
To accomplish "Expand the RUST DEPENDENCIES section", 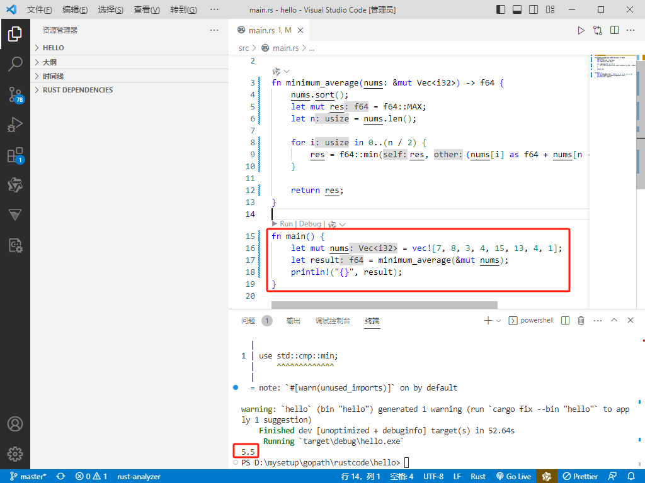I will (x=130, y=90).
